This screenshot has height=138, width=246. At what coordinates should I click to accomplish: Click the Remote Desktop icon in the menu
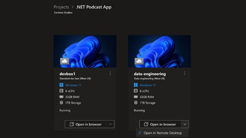pos(140,133)
